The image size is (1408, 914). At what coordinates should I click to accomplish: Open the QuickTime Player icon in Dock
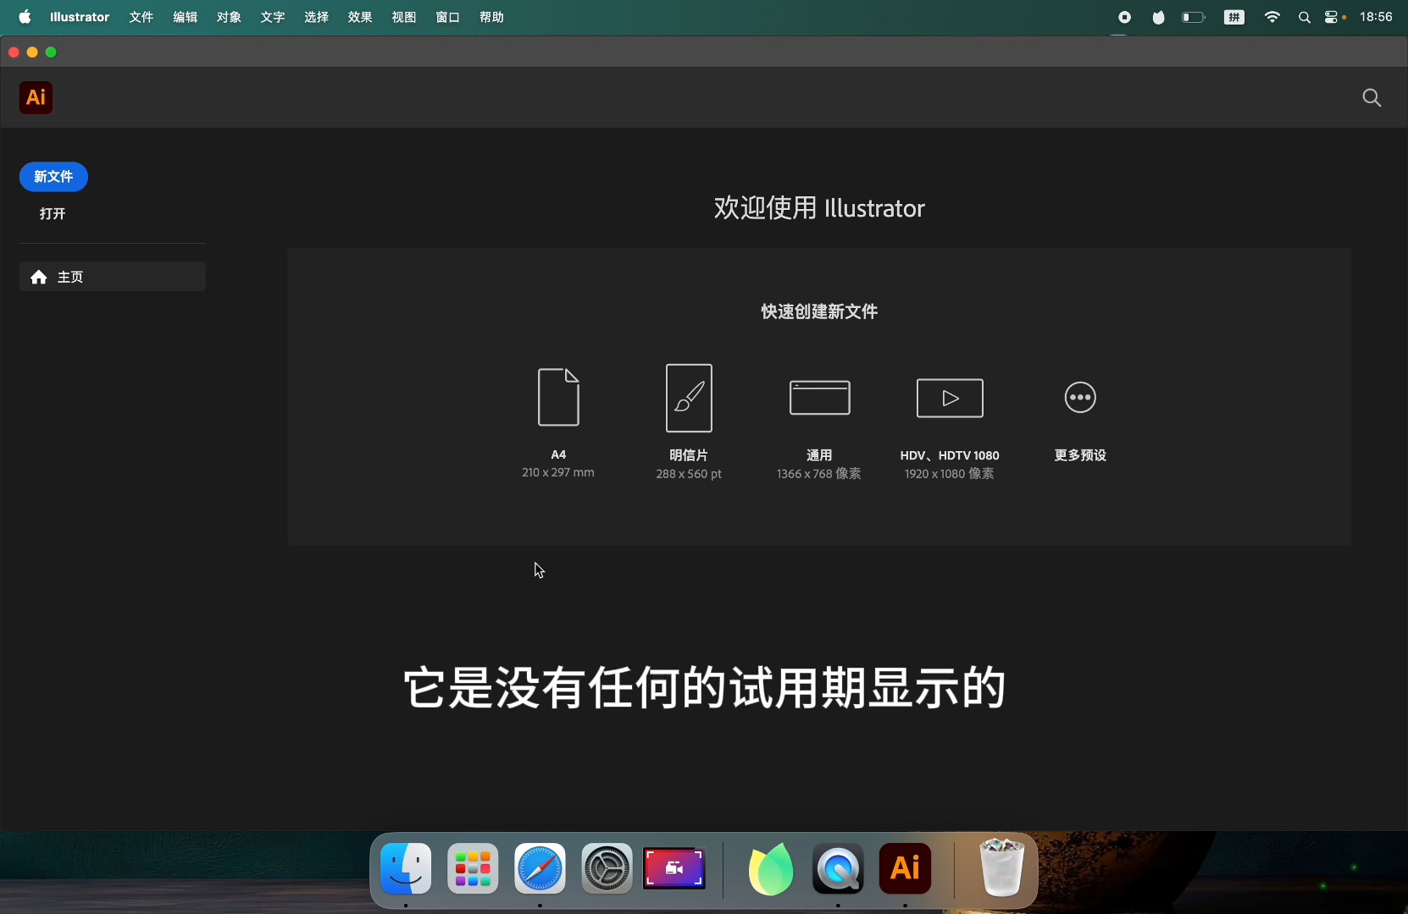coord(838,869)
